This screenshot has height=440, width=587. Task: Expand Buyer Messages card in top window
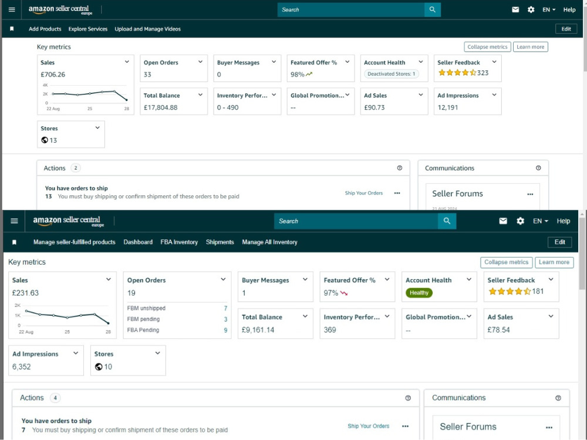[x=274, y=62]
